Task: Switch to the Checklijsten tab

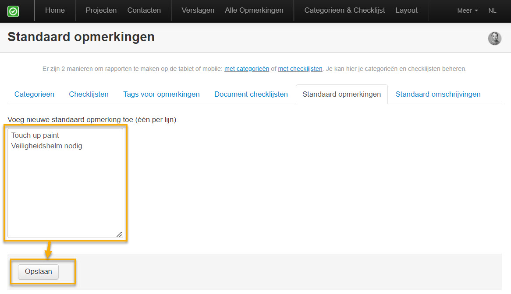Action: point(89,94)
